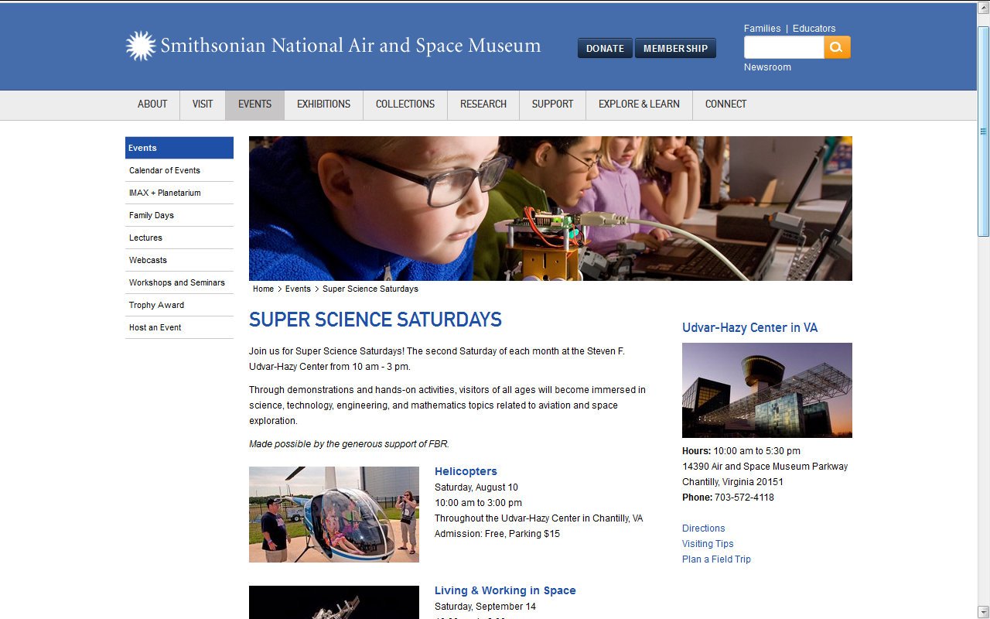The image size is (990, 619).
Task: Open the Living & Working in Space link
Action: point(505,590)
